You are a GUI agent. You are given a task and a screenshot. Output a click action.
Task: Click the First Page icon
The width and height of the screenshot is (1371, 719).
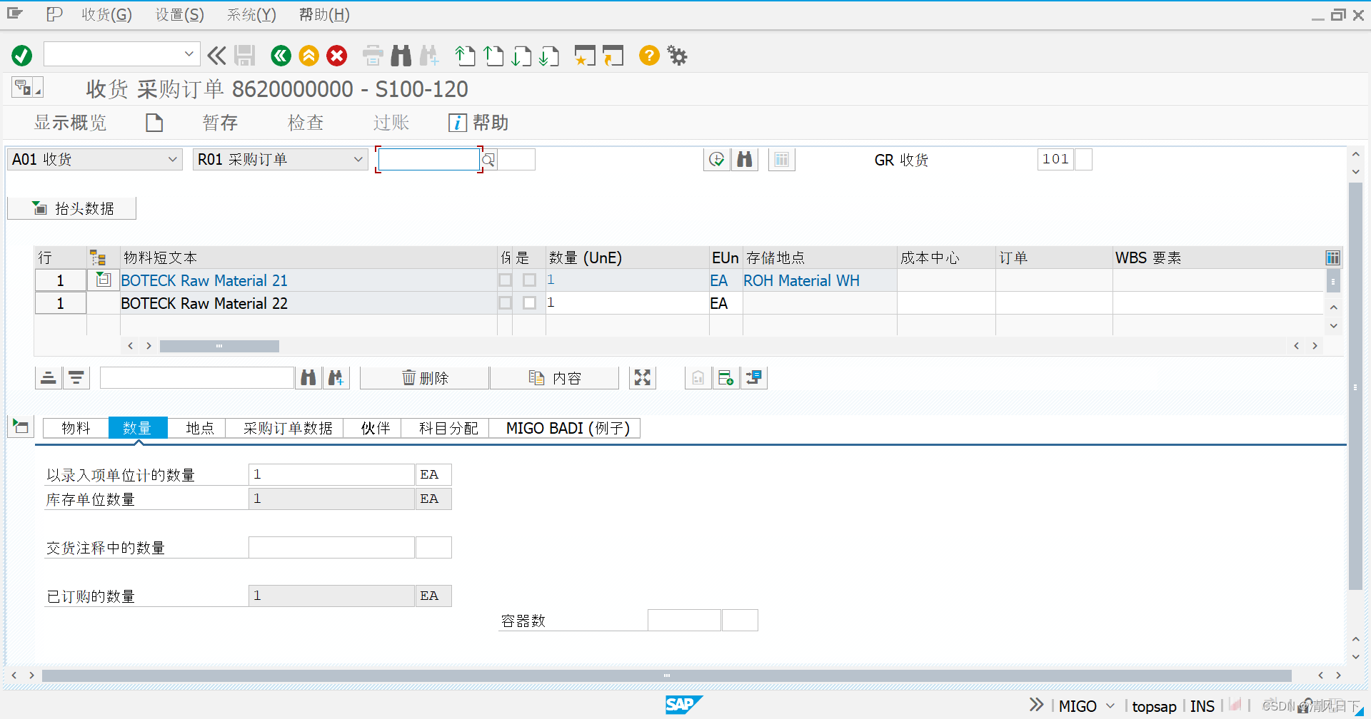click(465, 56)
